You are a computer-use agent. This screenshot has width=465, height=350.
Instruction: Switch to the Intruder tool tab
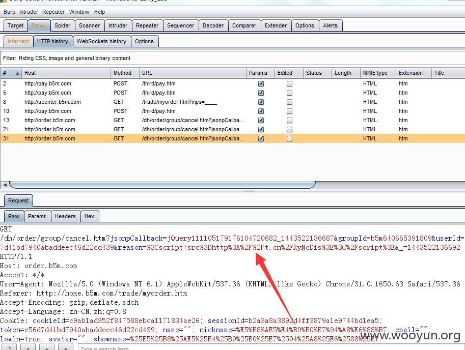(x=118, y=25)
